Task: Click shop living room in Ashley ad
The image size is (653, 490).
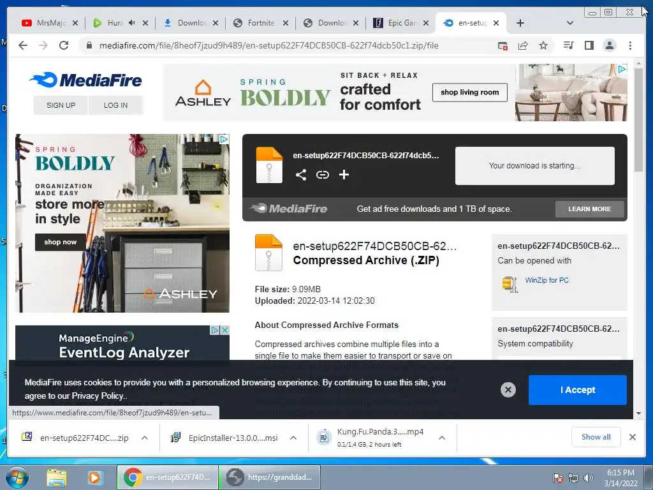Action: point(470,92)
